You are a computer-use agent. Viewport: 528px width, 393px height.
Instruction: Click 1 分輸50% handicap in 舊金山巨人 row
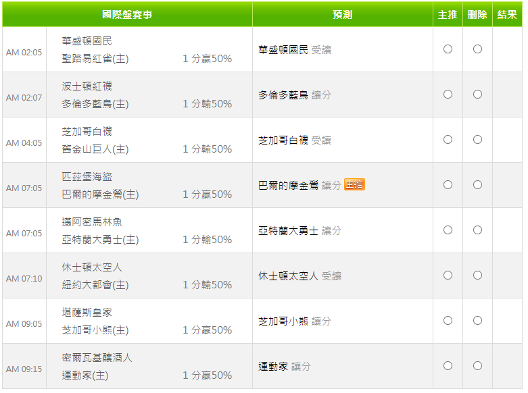[x=207, y=149]
